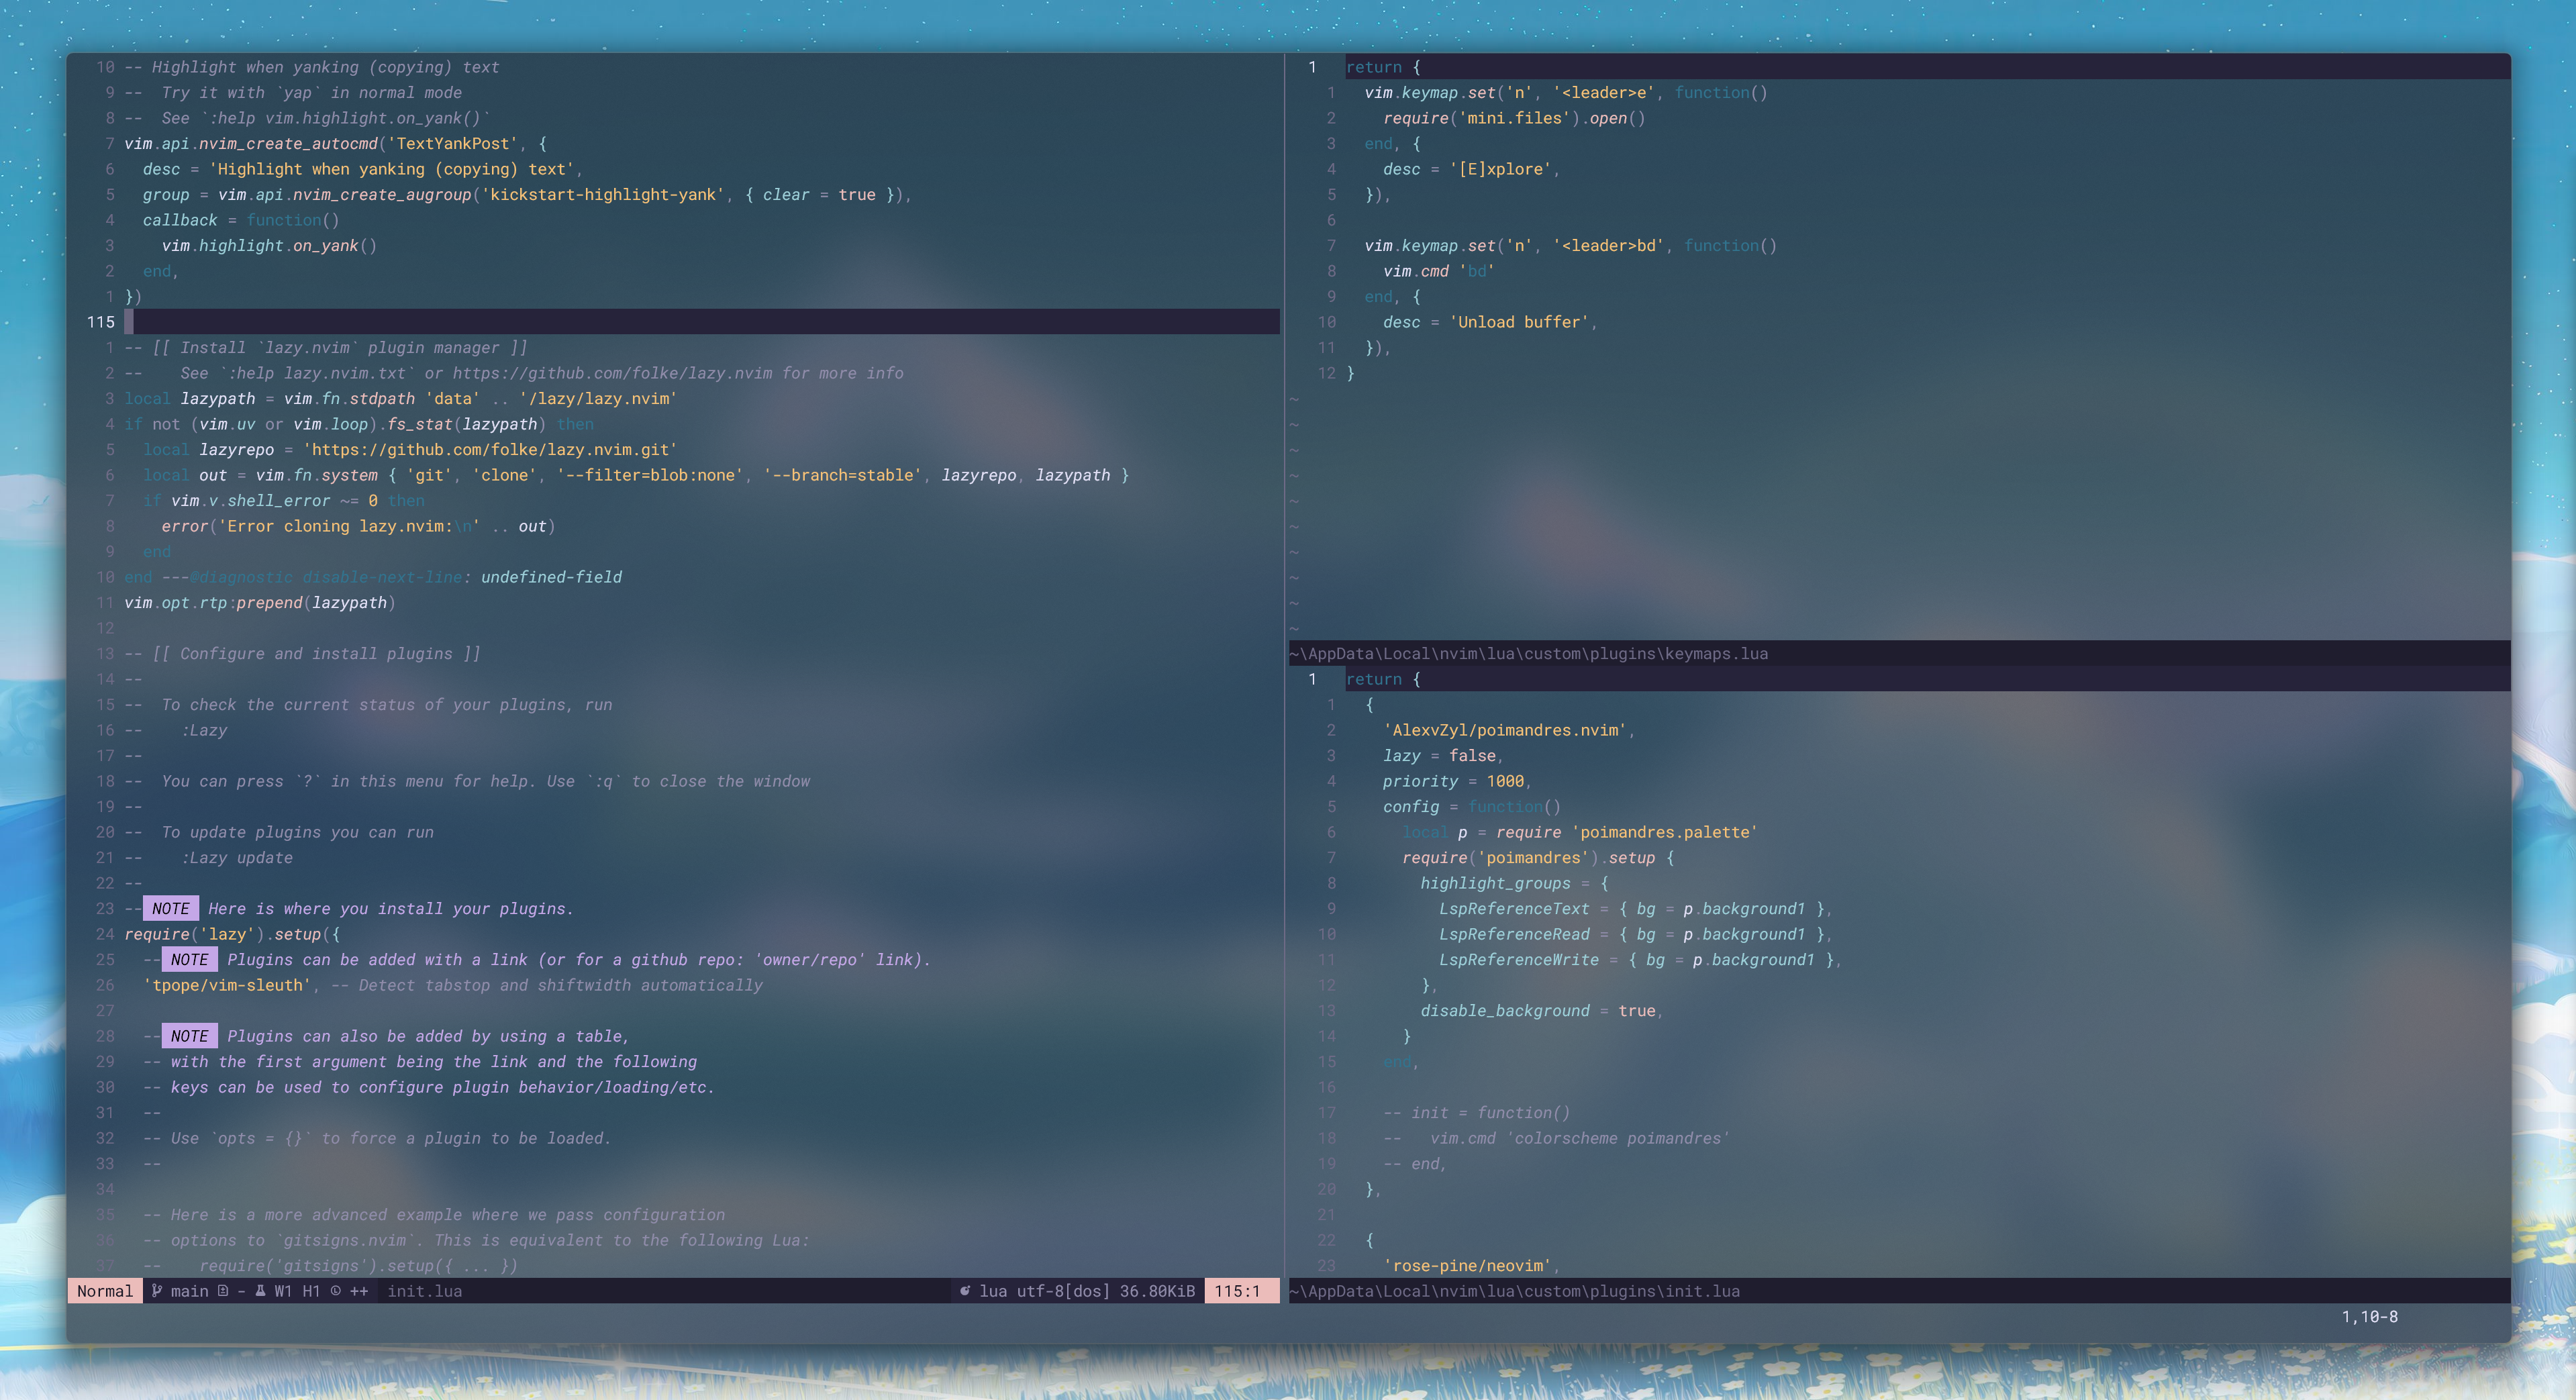Viewport: 2576px width, 1400px height.
Task: Click the 'tpope/vim-sleuth' plugin string
Action: (x=227, y=985)
